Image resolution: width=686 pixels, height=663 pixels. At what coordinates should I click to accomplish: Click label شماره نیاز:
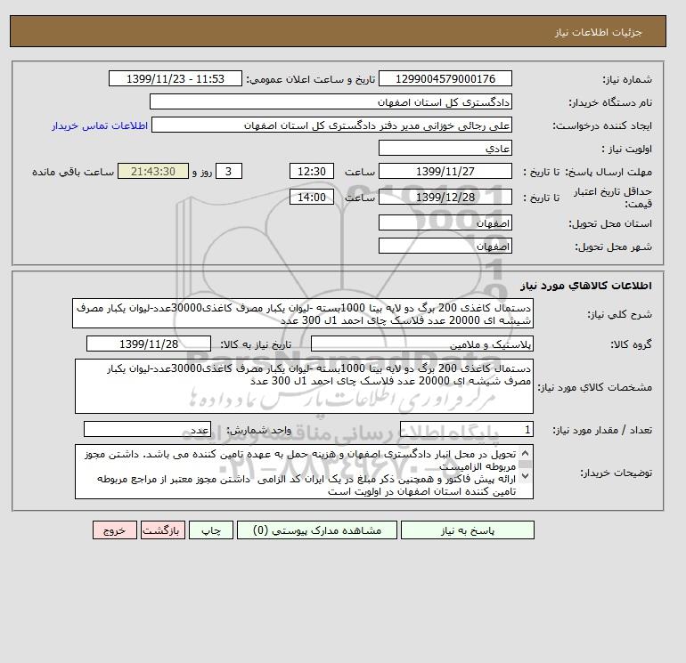click(627, 79)
